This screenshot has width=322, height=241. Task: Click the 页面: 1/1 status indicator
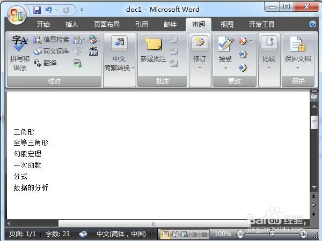coord(23,234)
